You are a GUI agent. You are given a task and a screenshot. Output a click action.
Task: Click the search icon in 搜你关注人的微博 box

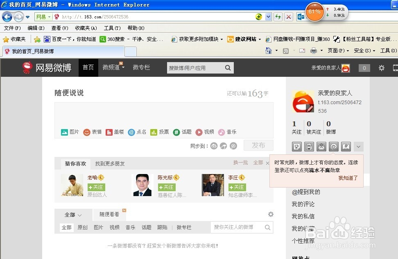[267, 228]
